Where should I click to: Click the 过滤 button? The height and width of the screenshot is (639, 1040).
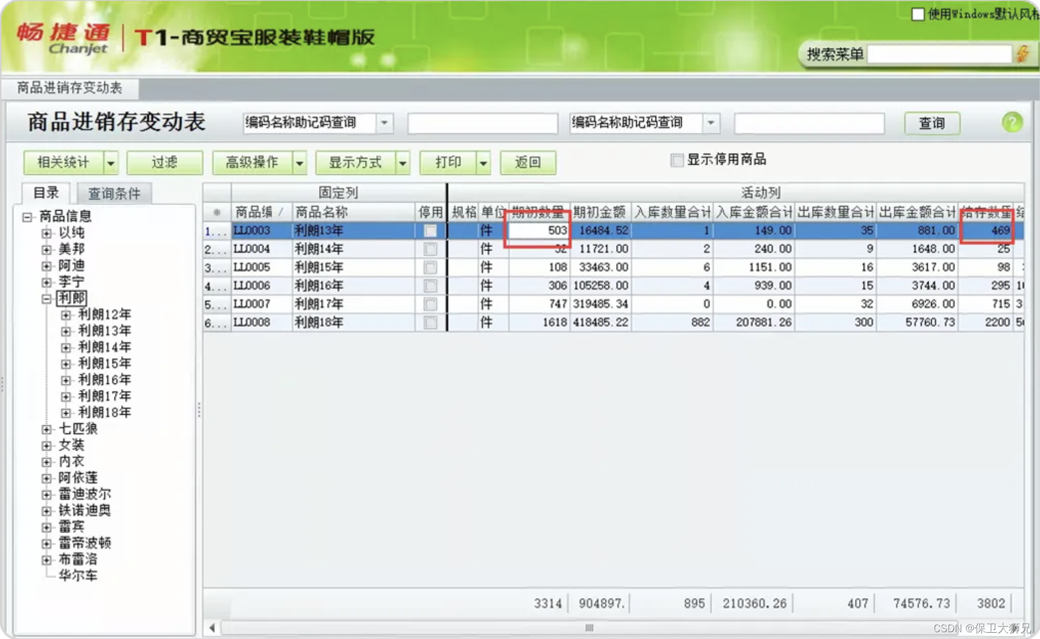pyautogui.click(x=165, y=163)
